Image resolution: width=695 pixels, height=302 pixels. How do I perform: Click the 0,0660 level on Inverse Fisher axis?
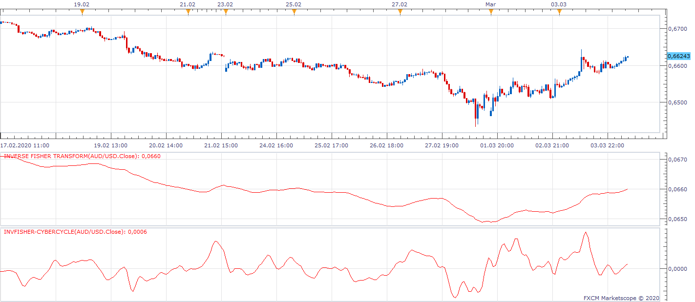coord(677,189)
